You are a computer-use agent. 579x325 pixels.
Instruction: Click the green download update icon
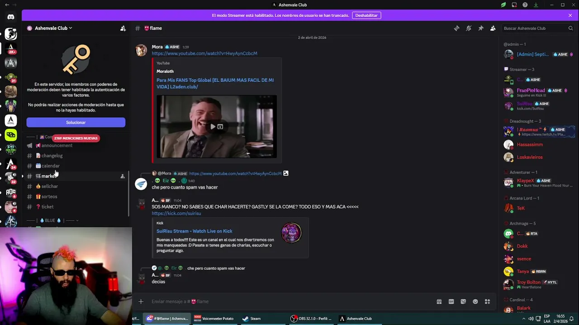536,5
